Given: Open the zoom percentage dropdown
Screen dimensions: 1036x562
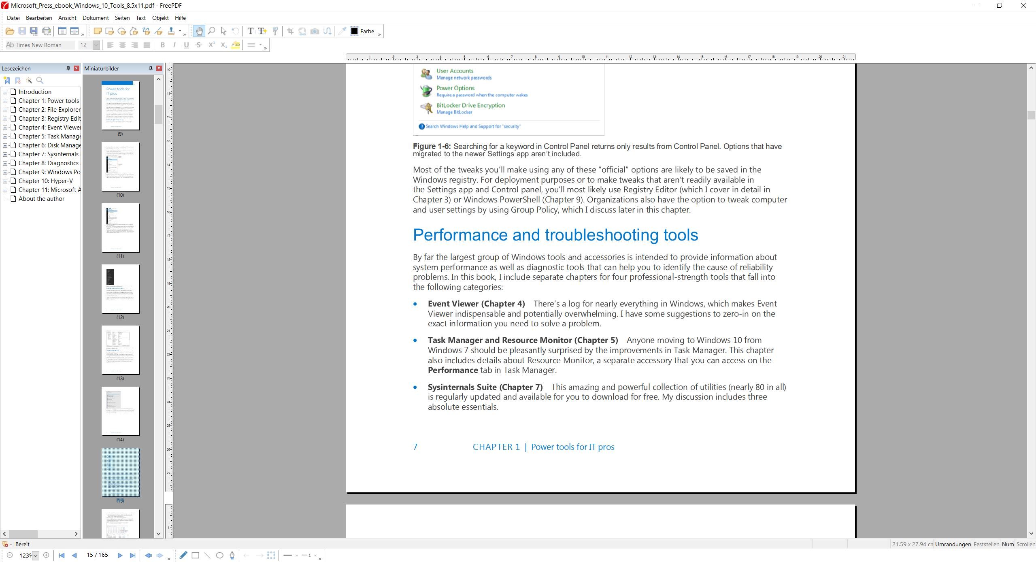Looking at the screenshot, I should pos(36,556).
